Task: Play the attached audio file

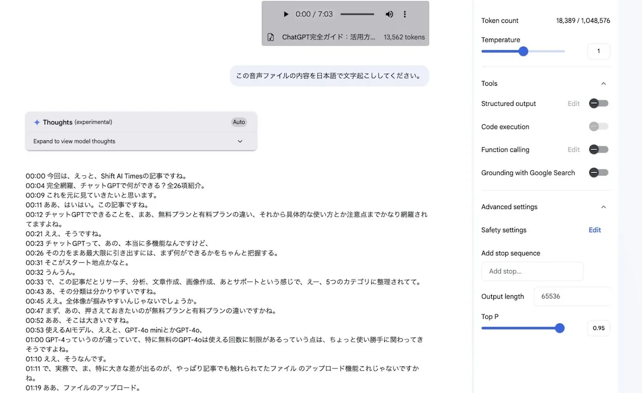Action: click(x=286, y=15)
